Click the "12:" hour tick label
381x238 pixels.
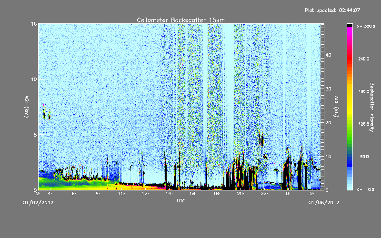point(145,194)
